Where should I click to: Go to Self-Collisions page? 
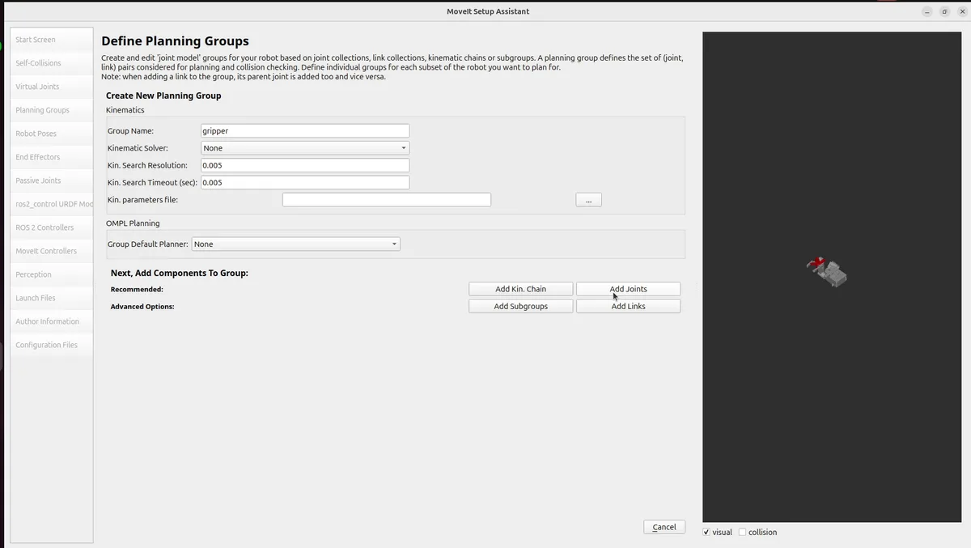52,63
